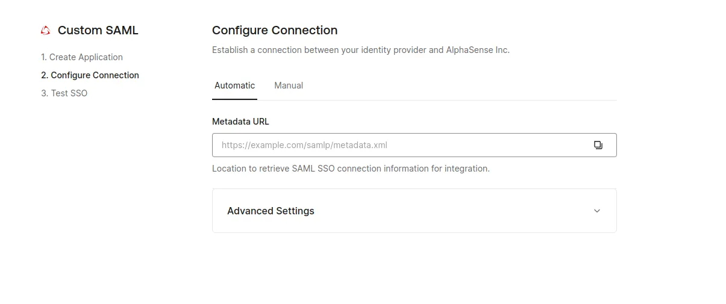Click the Metadata URL field label
The image size is (726, 304).
point(240,122)
